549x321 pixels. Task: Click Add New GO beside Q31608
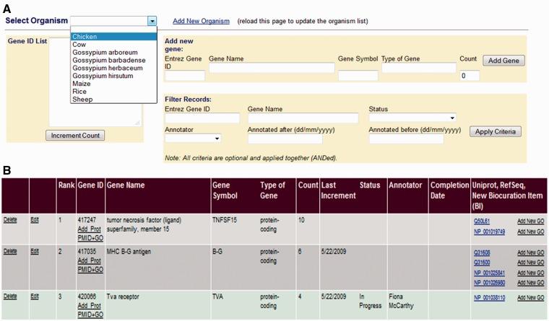pyautogui.click(x=530, y=253)
